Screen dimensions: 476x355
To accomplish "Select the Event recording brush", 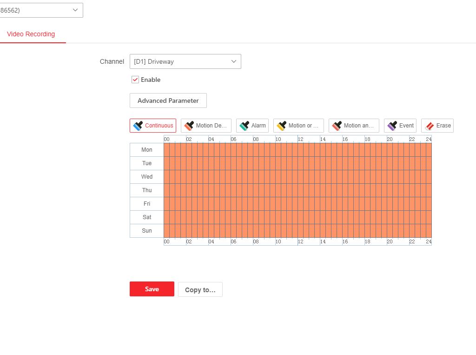I will [400, 126].
